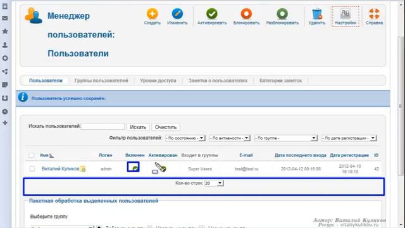
Task: Click the person icon in left sidebar
Action: coord(5,45)
